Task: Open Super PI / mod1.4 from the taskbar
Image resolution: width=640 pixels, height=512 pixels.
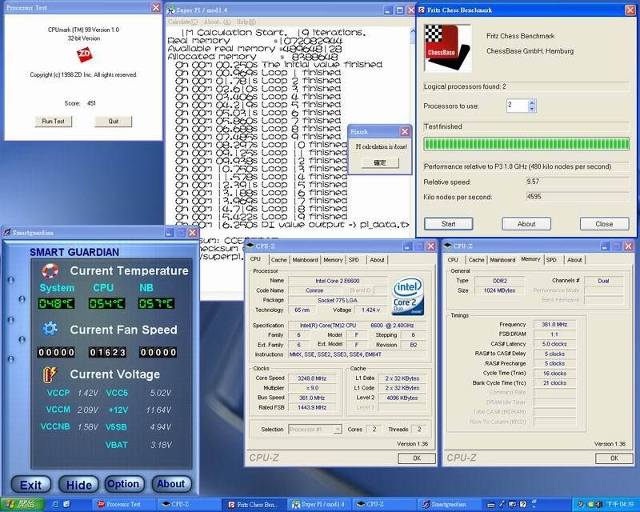Action: (318, 505)
